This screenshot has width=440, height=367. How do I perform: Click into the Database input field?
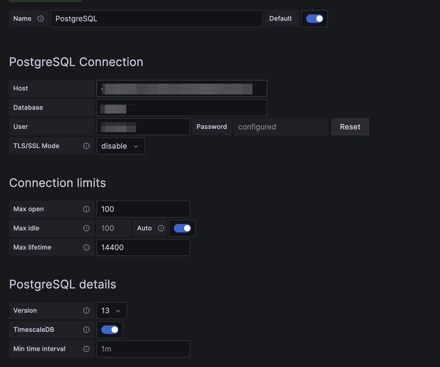coord(182,108)
